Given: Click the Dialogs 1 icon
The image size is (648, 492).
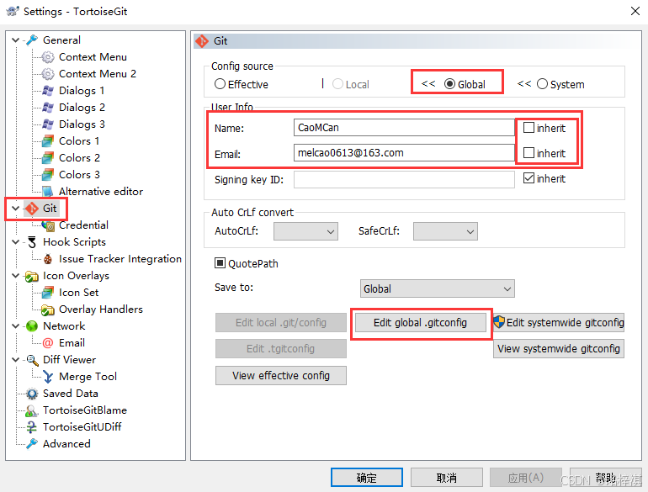Looking at the screenshot, I should (x=48, y=91).
